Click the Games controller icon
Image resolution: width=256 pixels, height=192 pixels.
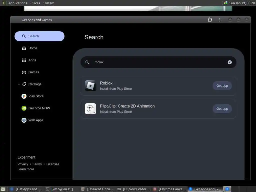coord(24,72)
